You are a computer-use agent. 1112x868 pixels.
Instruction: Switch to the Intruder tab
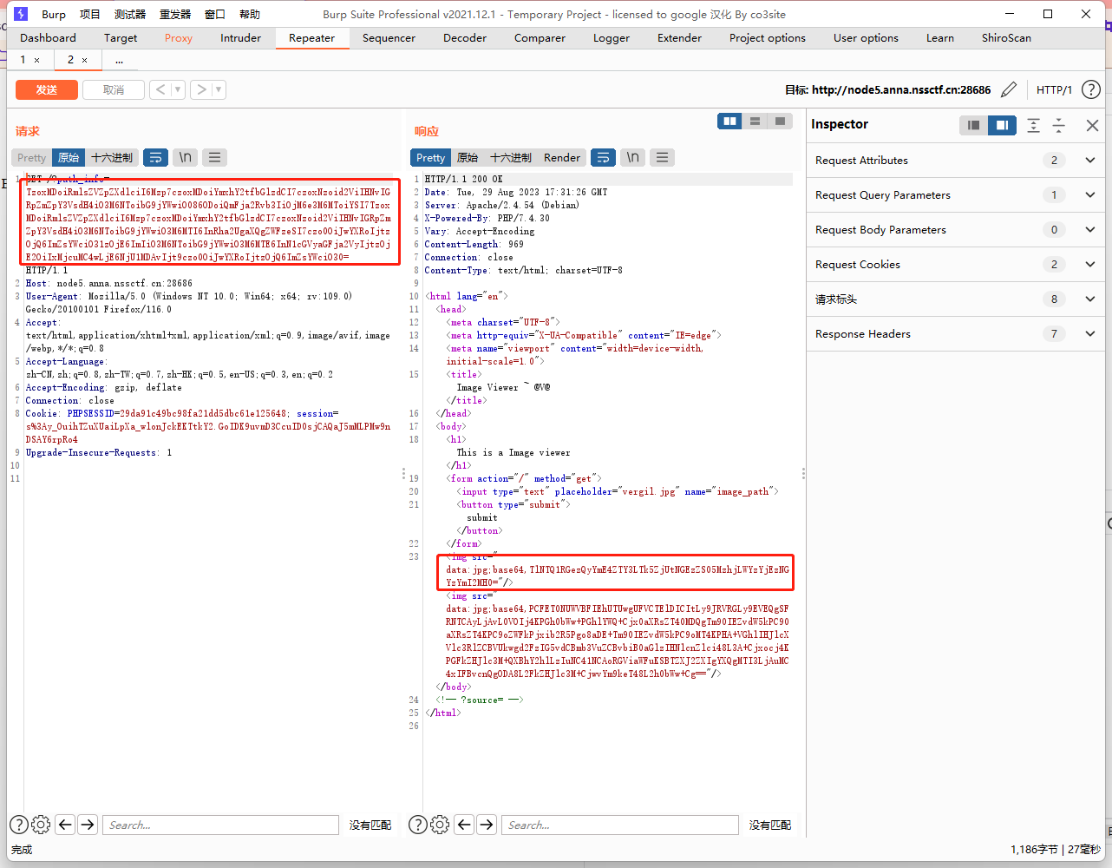[240, 38]
